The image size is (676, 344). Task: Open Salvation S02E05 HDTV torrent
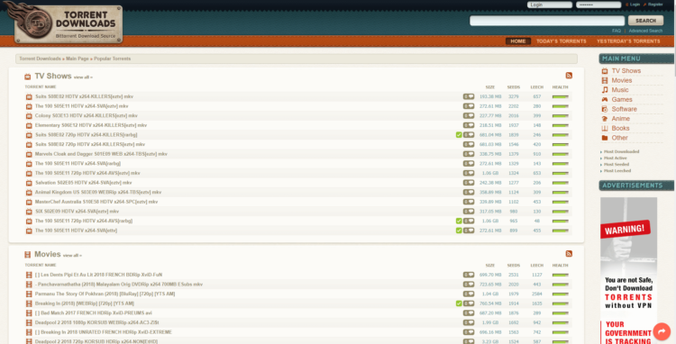tap(83, 183)
